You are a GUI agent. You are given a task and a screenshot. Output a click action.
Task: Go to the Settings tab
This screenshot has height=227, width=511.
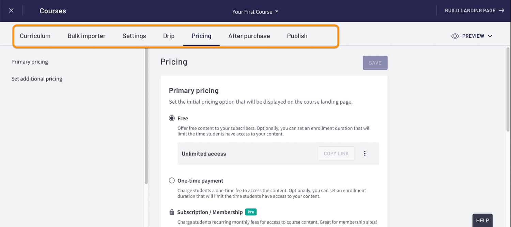tap(134, 36)
